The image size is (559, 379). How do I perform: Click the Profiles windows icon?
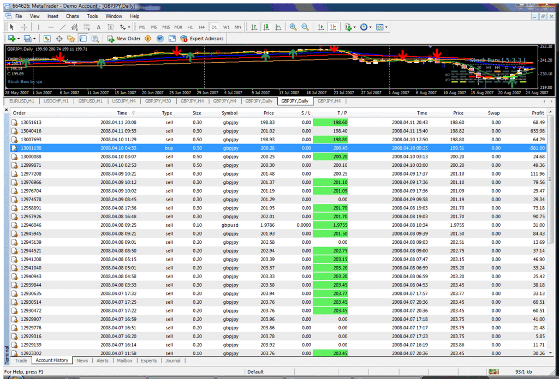coord(27,39)
